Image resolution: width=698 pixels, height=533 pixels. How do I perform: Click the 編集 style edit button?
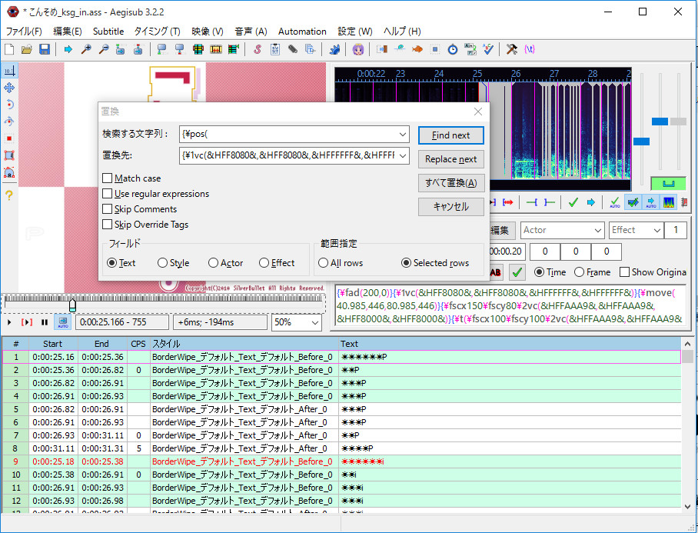click(502, 230)
